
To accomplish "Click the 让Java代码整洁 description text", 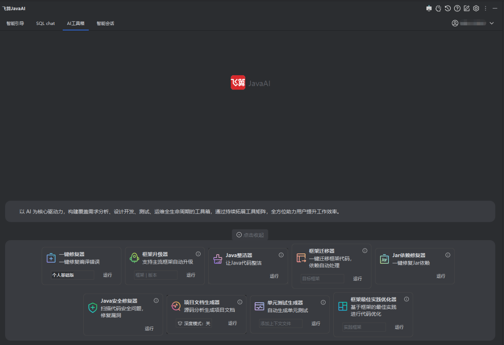I will click(244, 263).
